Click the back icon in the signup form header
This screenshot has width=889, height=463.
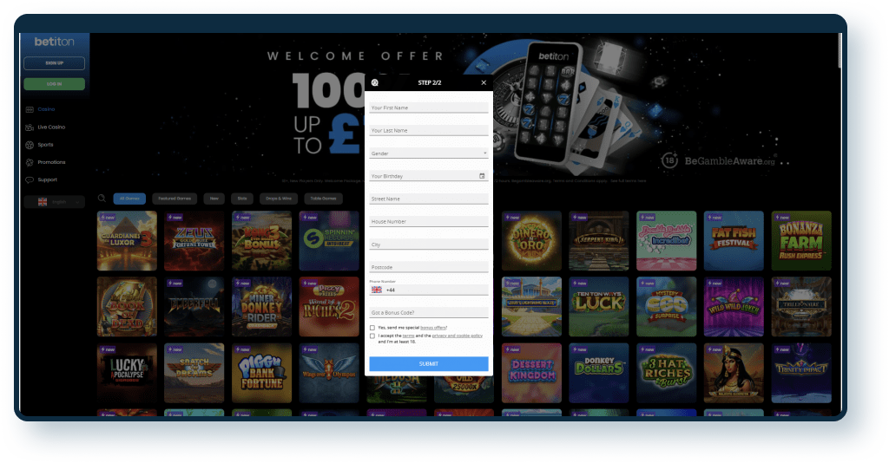point(374,82)
